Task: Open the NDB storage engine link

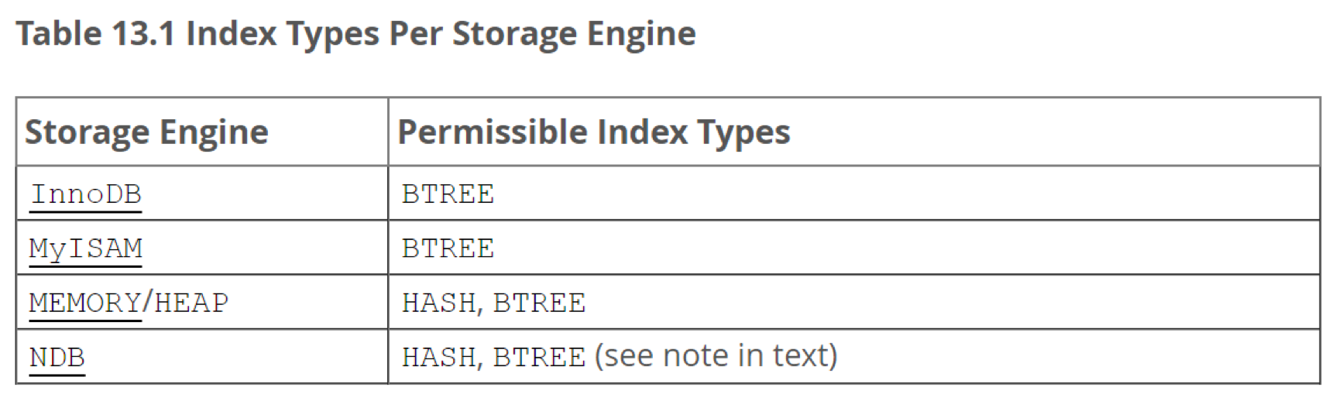Action: 57,358
